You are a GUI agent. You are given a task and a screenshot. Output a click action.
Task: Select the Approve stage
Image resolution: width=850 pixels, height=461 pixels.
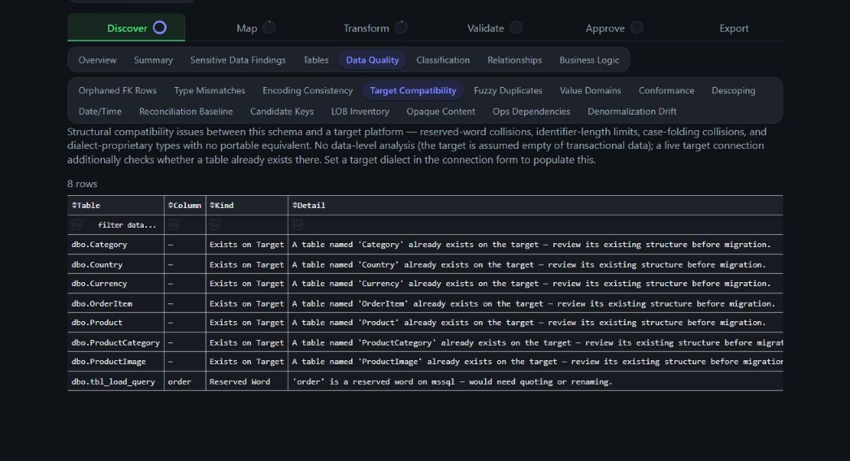(605, 28)
